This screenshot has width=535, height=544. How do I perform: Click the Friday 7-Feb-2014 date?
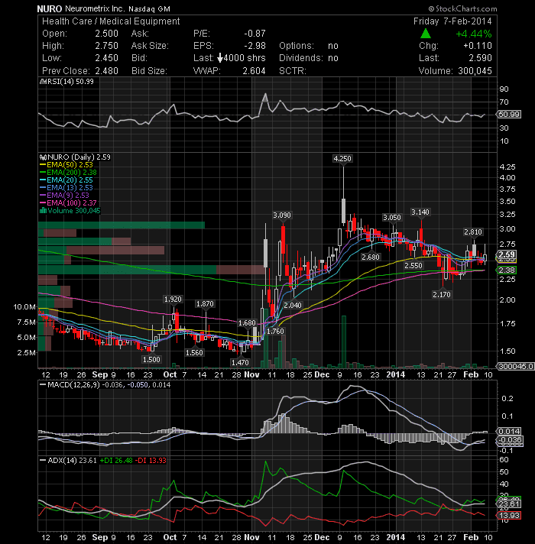(452, 21)
